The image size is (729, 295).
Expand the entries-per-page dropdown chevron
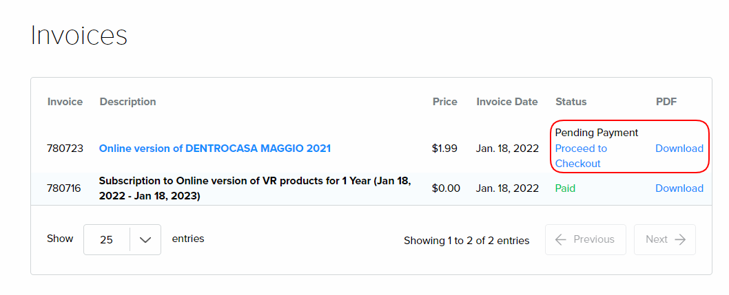145,239
